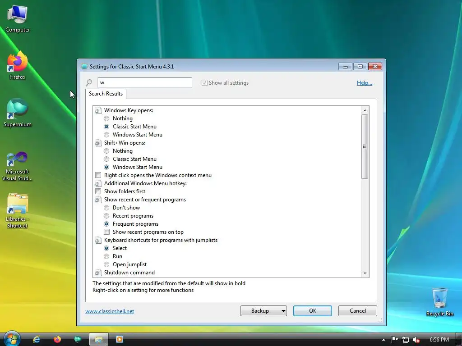
Task: Click the Windows Start orb
Action: click(12, 339)
